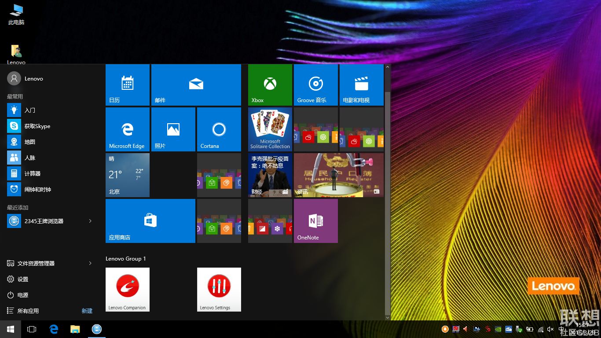Open the Lenovo Companion tile
The height and width of the screenshot is (338, 601).
click(x=128, y=290)
